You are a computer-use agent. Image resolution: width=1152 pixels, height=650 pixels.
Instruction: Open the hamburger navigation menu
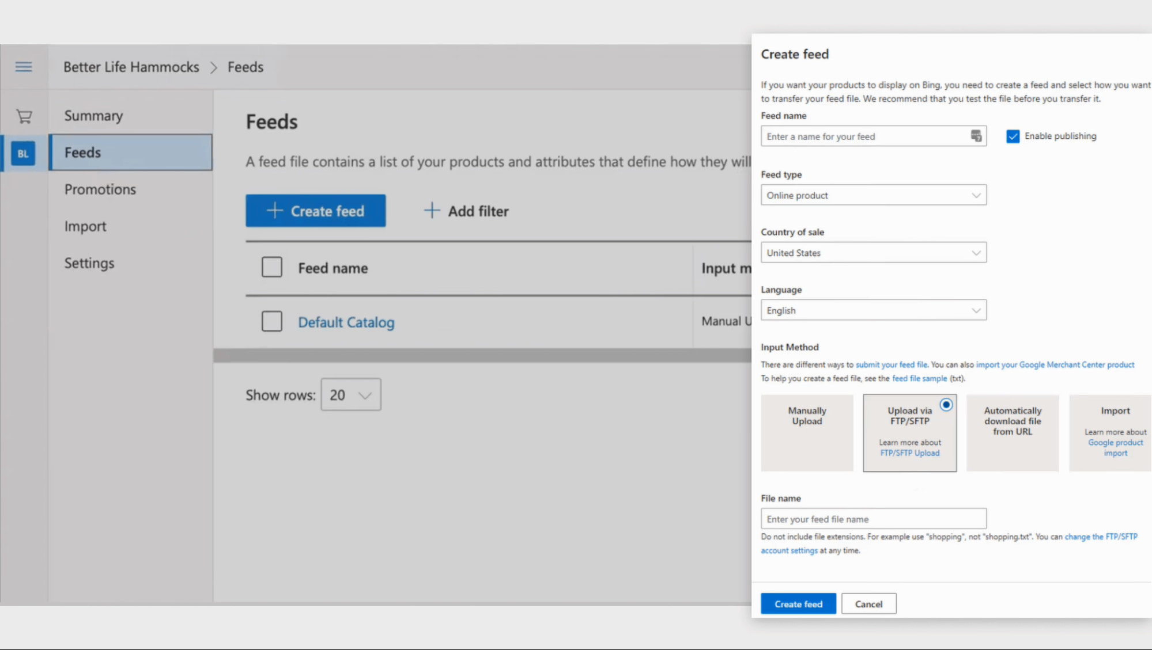coord(24,67)
